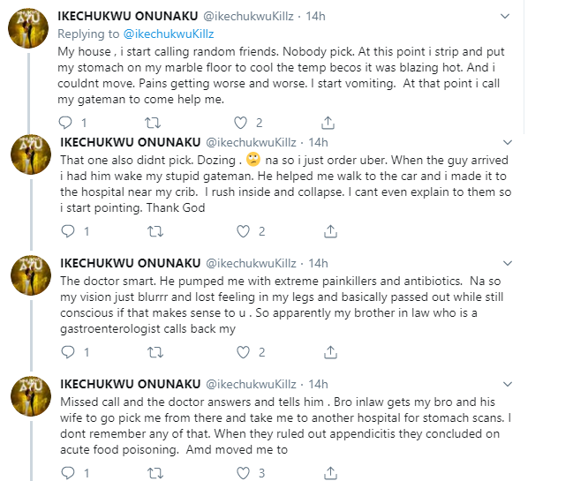
Task: Open the avatar beside 'The doctor smart' tweet
Action: tap(31, 275)
